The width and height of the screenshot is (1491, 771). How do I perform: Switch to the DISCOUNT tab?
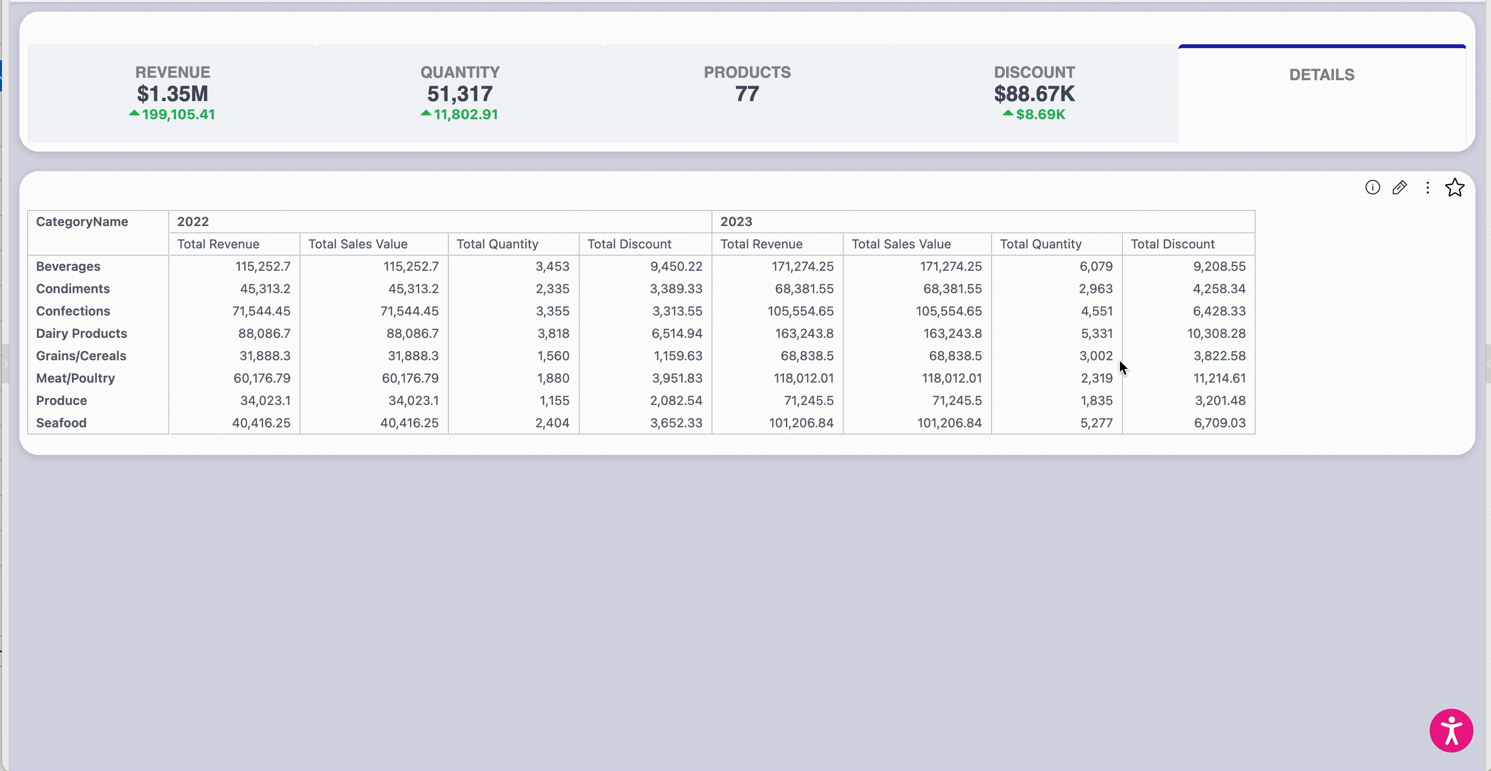click(x=1034, y=93)
